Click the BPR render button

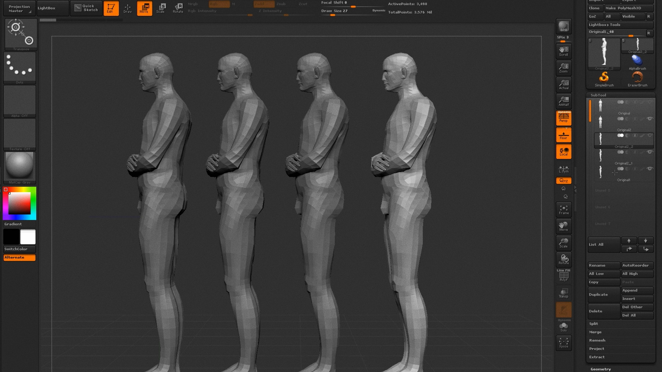(x=563, y=27)
